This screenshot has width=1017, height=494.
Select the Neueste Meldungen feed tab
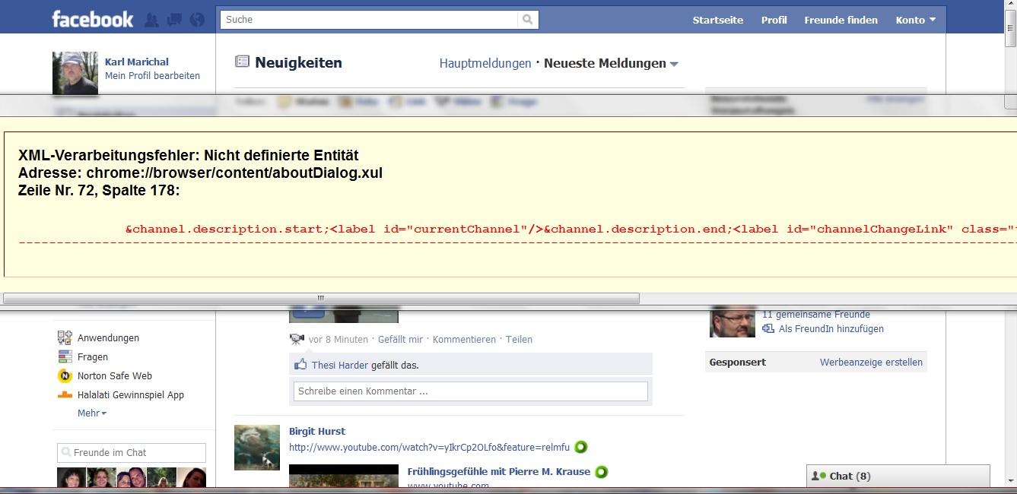(605, 63)
